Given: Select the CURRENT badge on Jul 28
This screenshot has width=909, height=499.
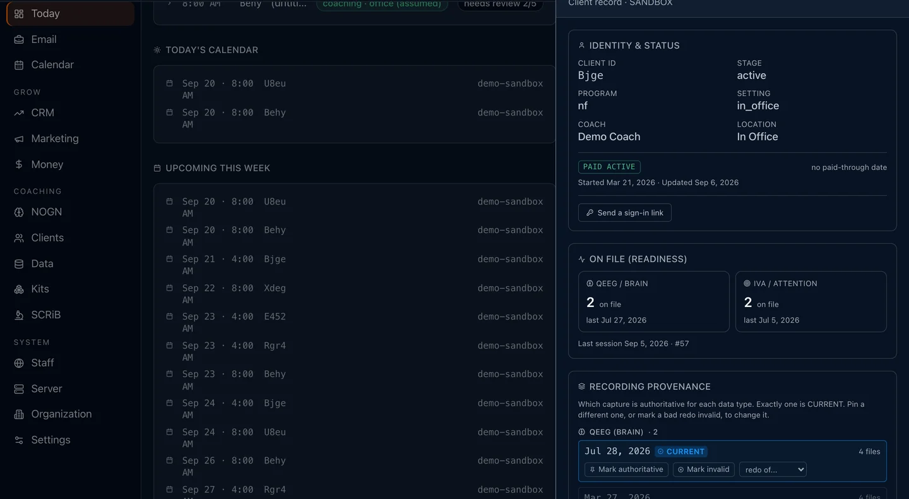Looking at the screenshot, I should tap(681, 452).
